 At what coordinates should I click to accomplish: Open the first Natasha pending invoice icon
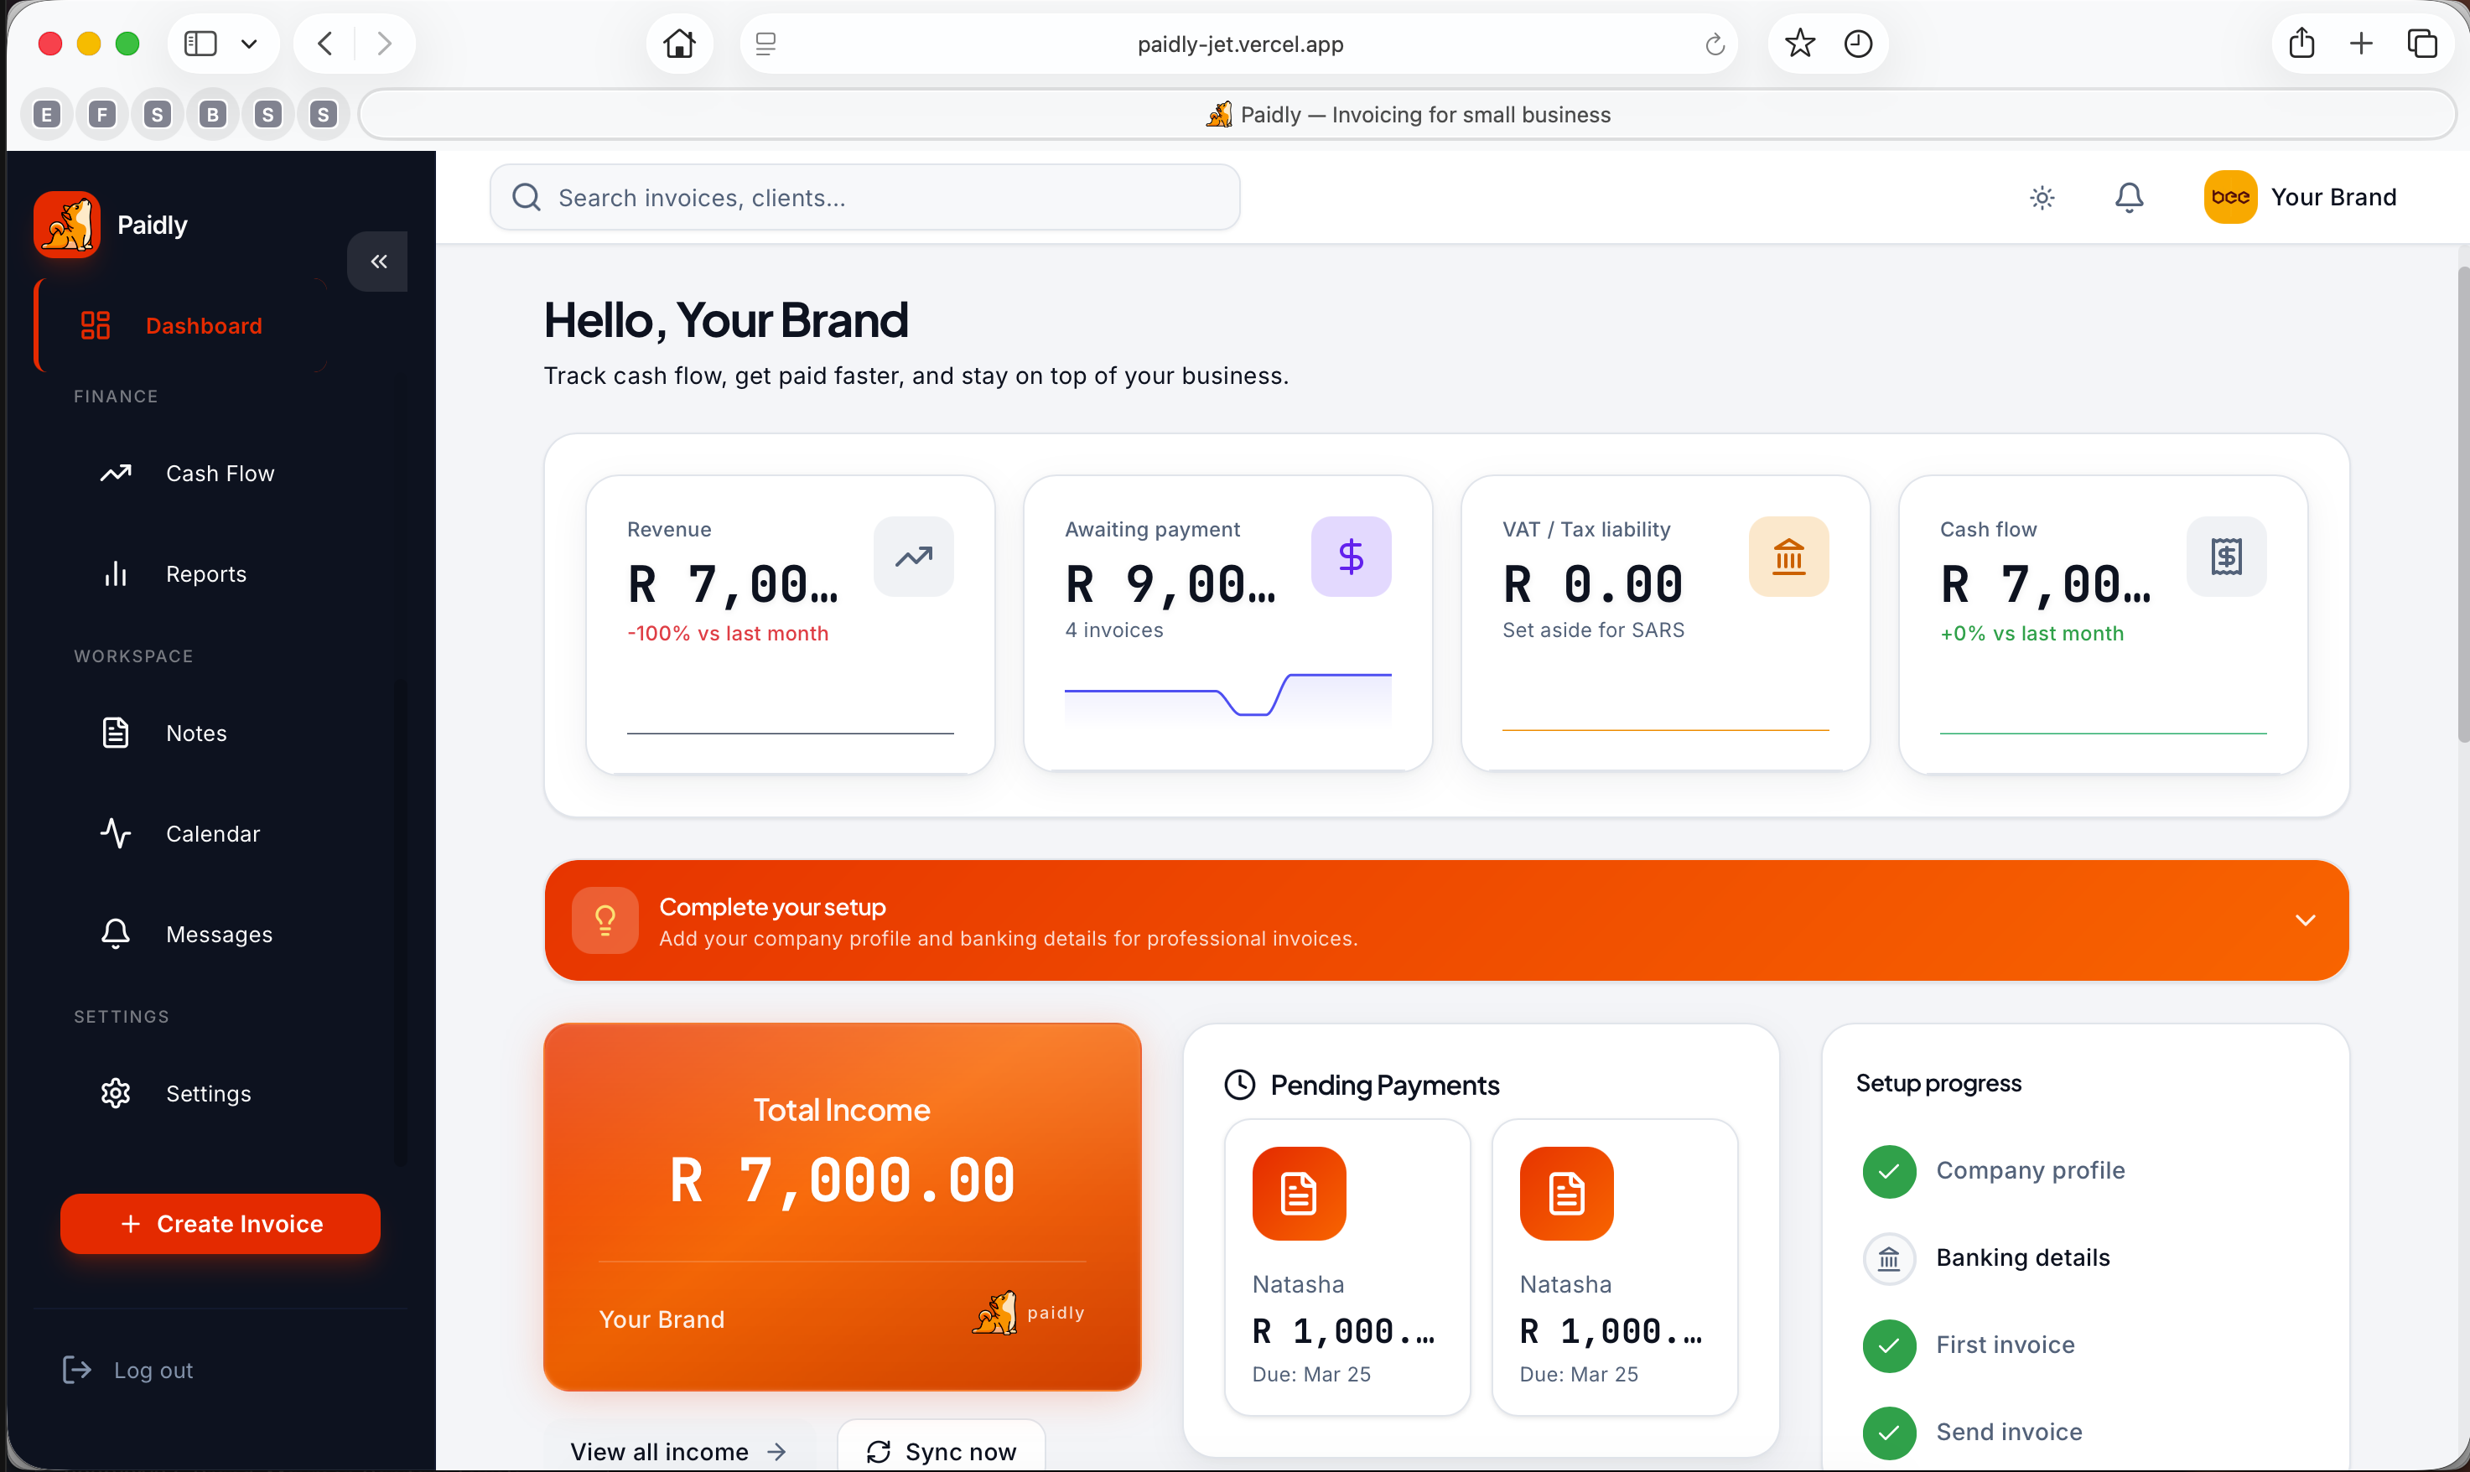[1299, 1193]
